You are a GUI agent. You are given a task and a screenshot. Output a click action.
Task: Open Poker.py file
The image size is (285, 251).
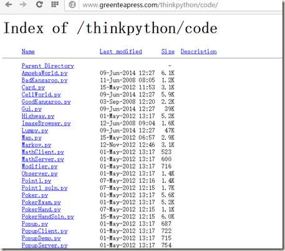(35, 195)
